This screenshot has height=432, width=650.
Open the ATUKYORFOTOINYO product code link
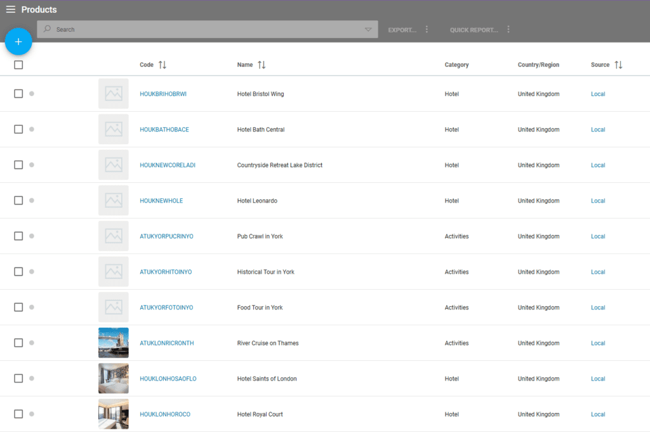point(166,307)
